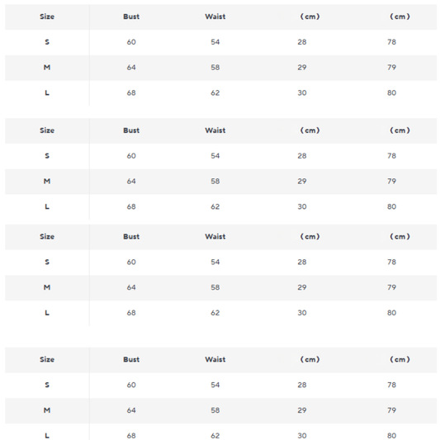This screenshot has height=440, width=440.
Task: Click the Size header in the first table
Action: point(47,17)
